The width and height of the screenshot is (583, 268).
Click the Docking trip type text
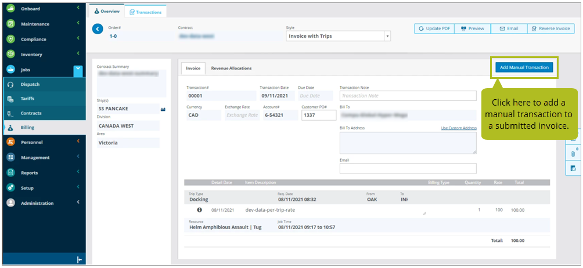pos(199,200)
